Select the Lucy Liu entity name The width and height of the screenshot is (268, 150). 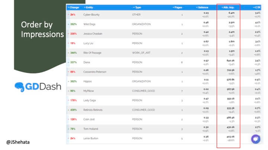[x=88, y=43]
